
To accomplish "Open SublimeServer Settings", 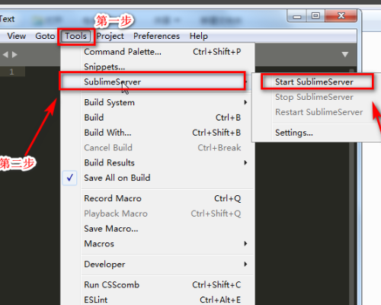I will pyautogui.click(x=294, y=133).
